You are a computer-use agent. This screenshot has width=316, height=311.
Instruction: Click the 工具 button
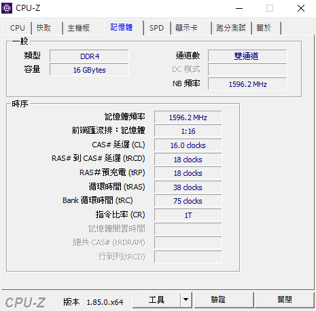click(156, 300)
